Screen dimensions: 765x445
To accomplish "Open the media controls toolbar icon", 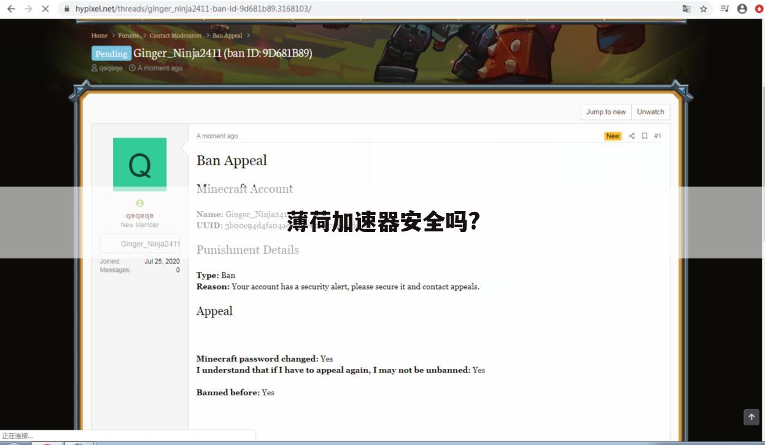I will coord(724,9).
